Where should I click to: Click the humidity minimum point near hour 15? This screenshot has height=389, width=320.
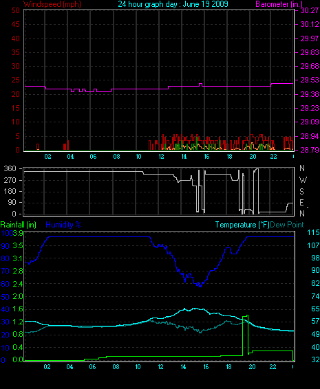point(200,286)
